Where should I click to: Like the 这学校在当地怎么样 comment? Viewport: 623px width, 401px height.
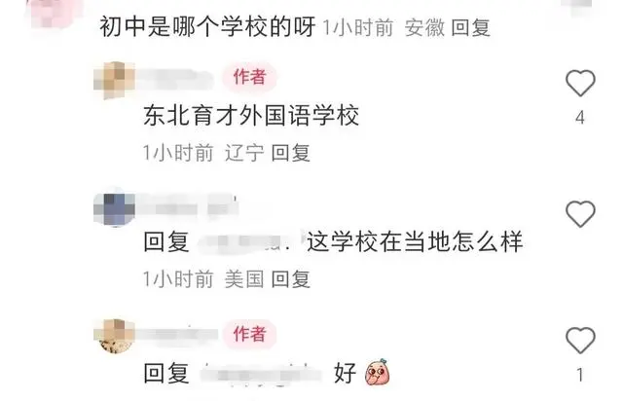point(580,214)
